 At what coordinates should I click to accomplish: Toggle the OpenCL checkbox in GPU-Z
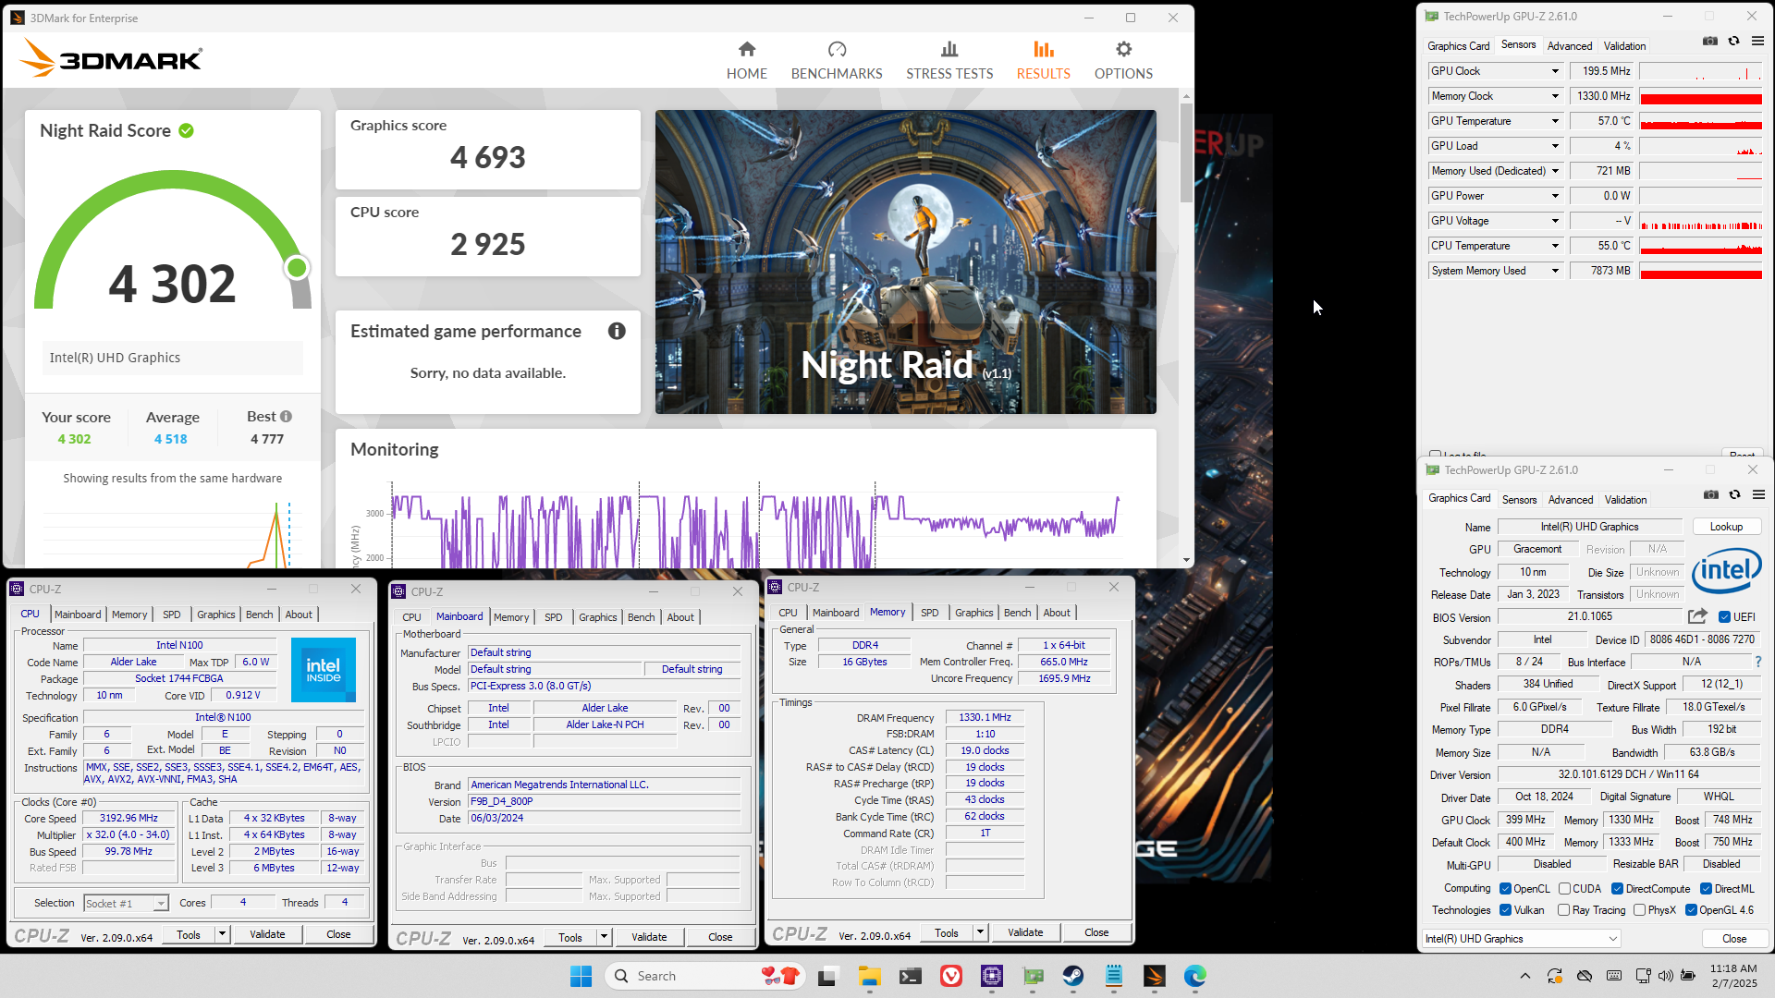click(x=1505, y=889)
